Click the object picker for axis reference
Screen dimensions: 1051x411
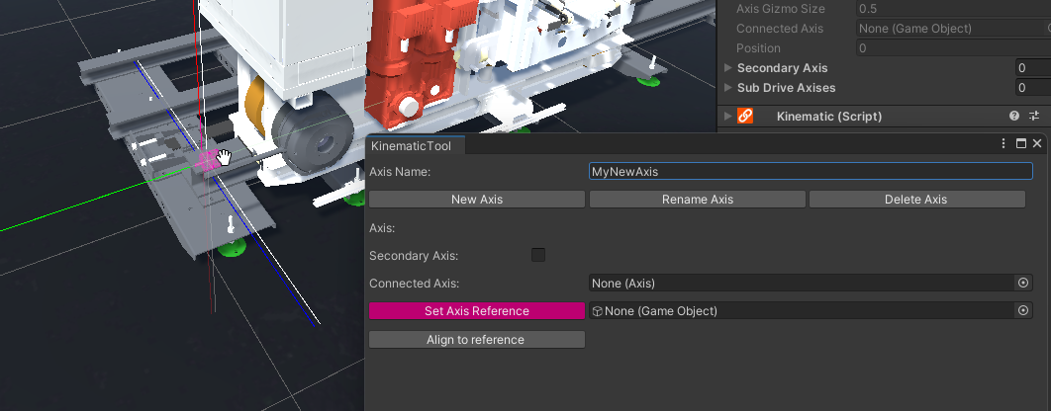pyautogui.click(x=1023, y=311)
